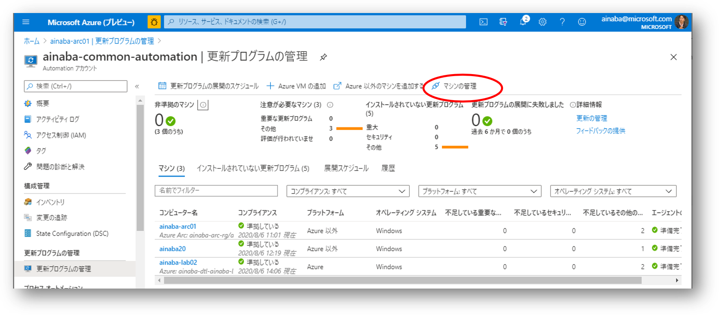Open ainaba-arc01 machine link
This screenshot has width=719, height=315.
178,227
